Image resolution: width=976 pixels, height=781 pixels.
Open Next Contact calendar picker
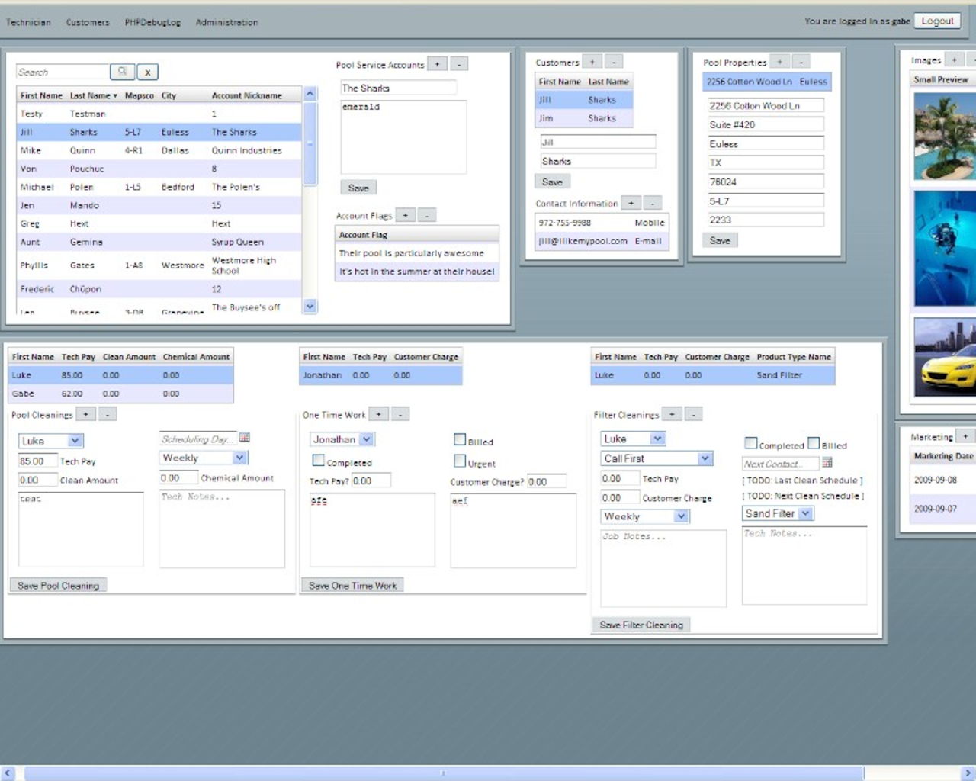pos(827,463)
